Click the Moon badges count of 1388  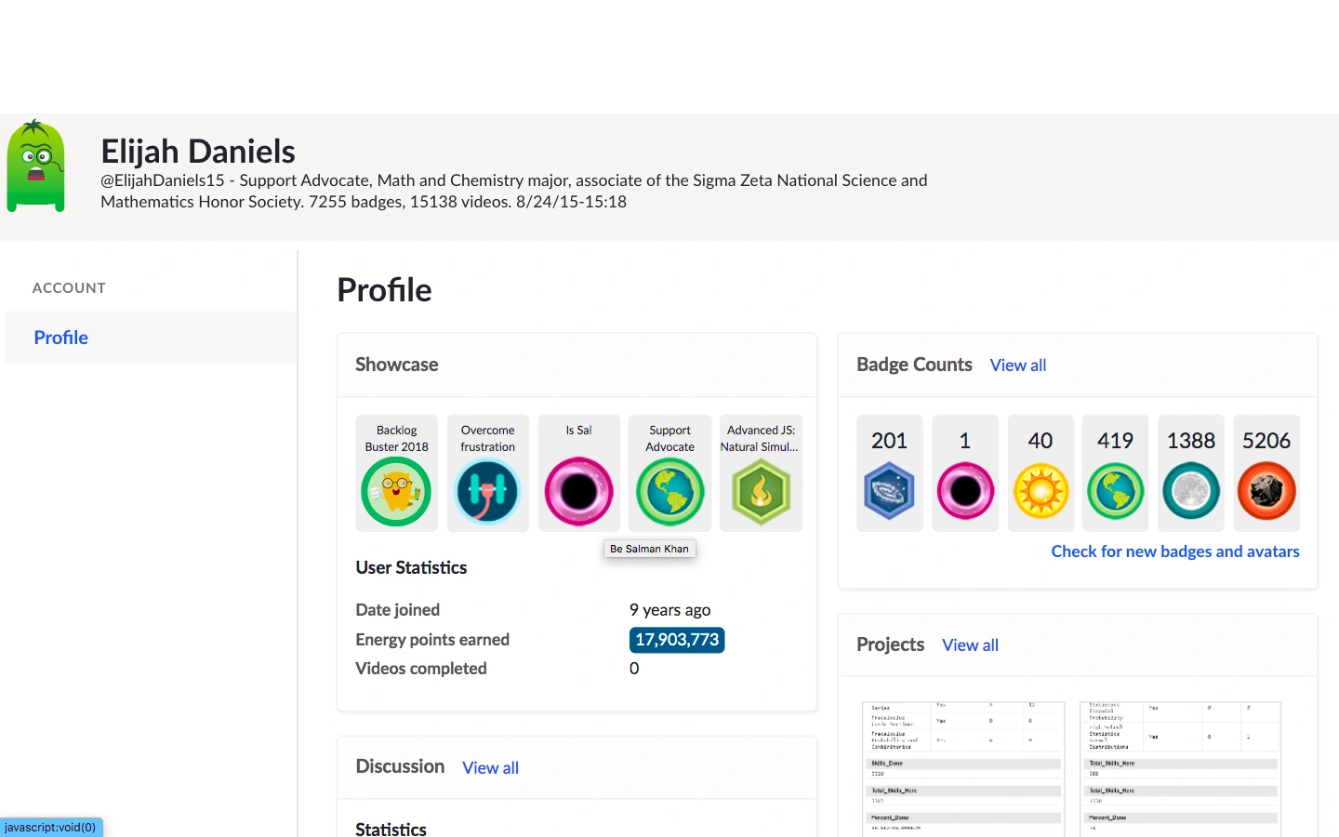1191,473
